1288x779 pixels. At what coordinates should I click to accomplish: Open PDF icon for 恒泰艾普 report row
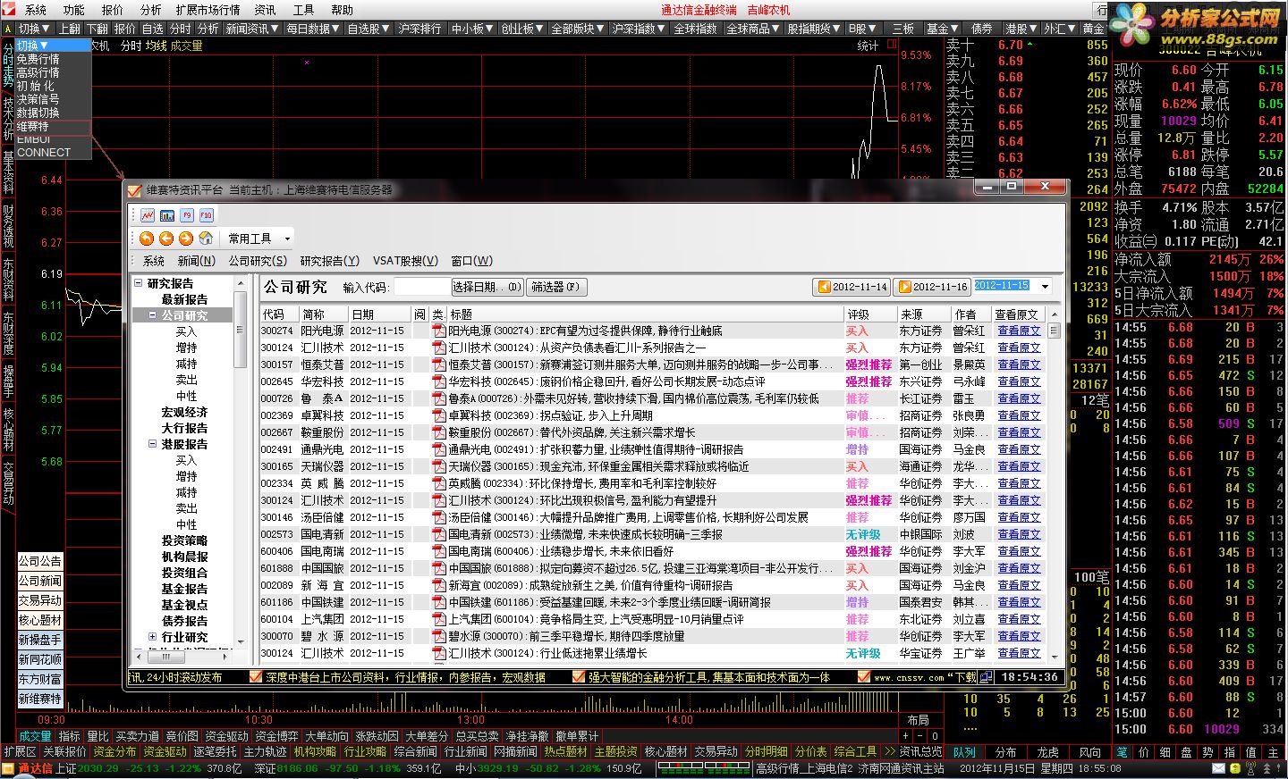(439, 364)
